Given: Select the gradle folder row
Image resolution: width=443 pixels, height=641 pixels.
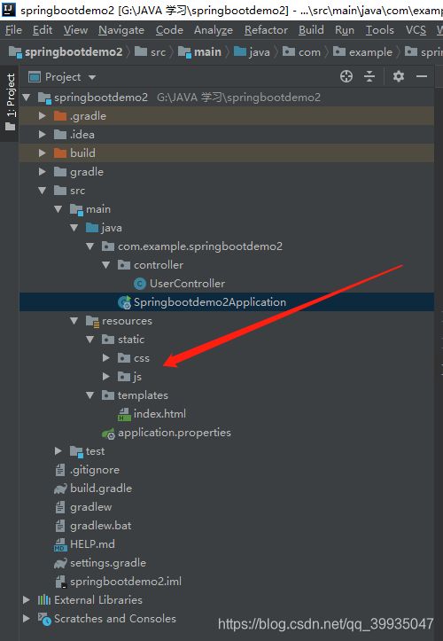Looking at the screenshot, I should (227, 172).
